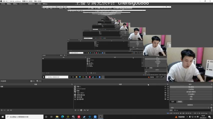The image size is (213, 119).
Task: Move the scene down with the arrow
Action: coord(11,110)
